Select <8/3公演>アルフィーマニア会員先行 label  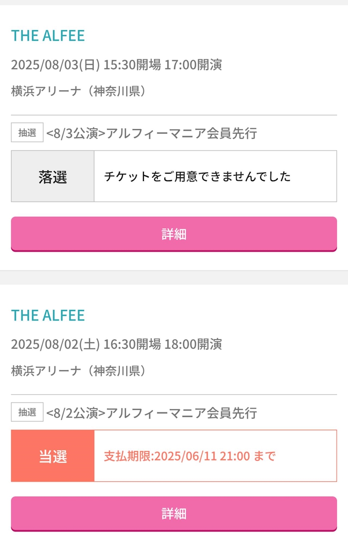click(x=152, y=133)
